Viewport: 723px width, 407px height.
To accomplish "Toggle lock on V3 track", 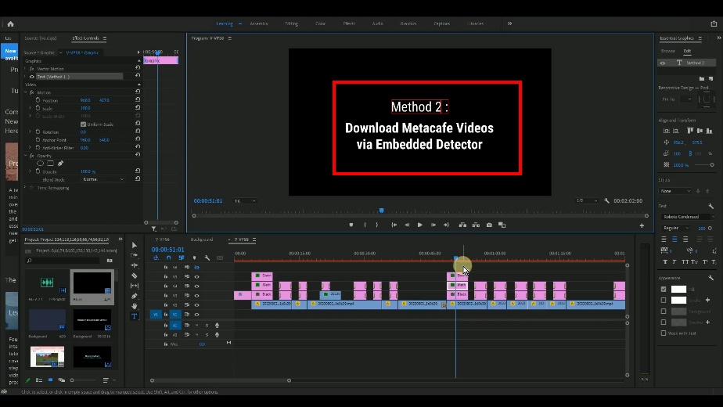I will pos(166,295).
